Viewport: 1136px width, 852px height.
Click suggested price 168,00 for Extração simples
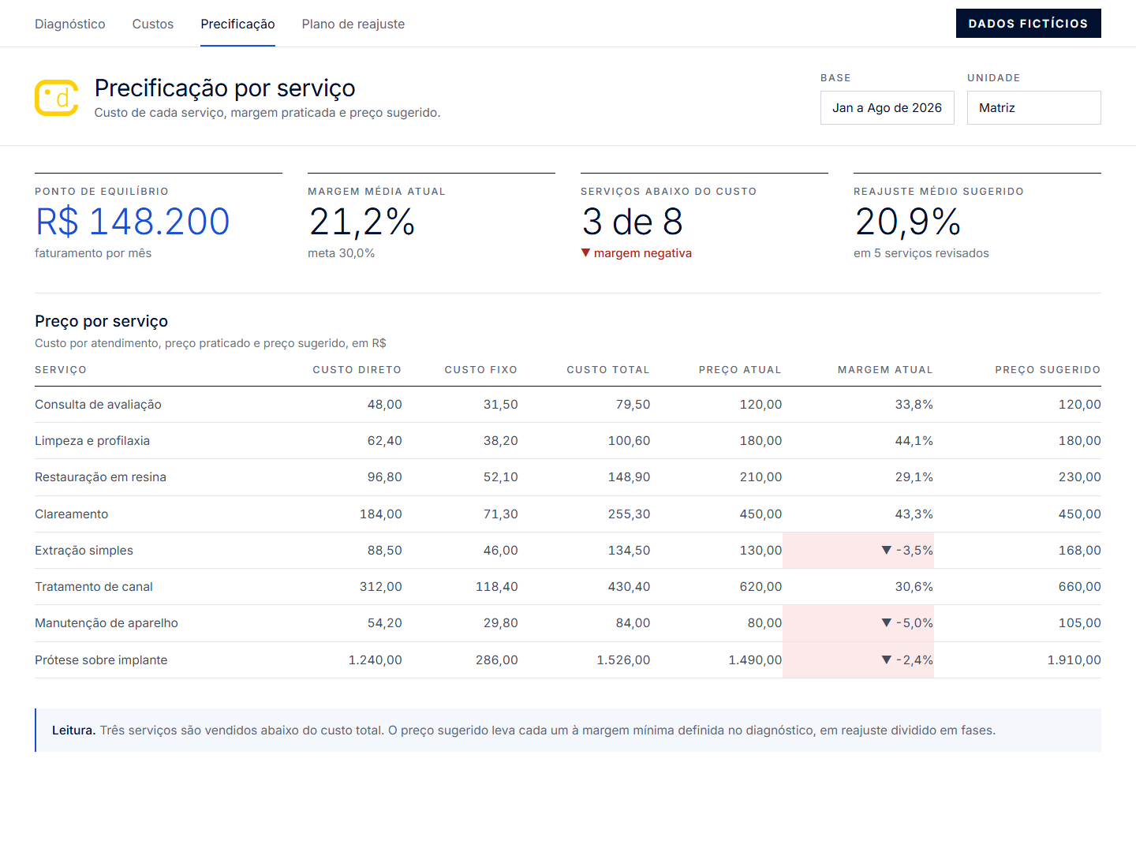[x=1080, y=551]
